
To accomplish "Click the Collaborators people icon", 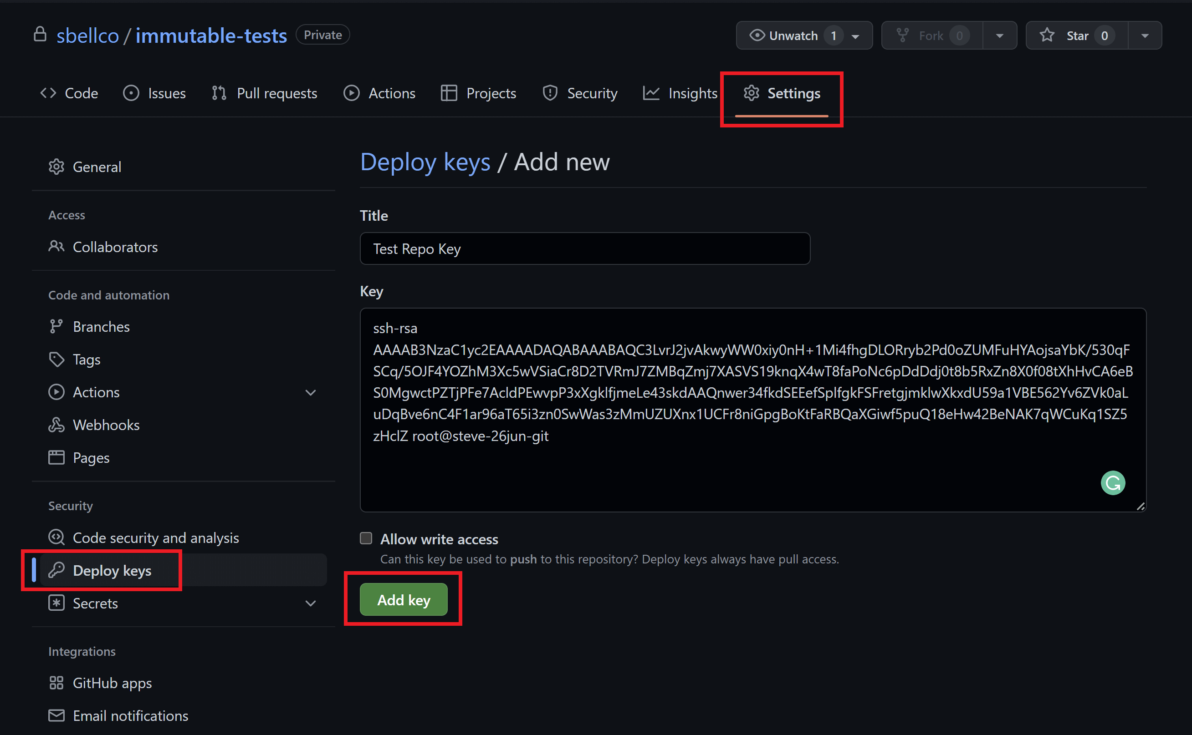I will 56,247.
